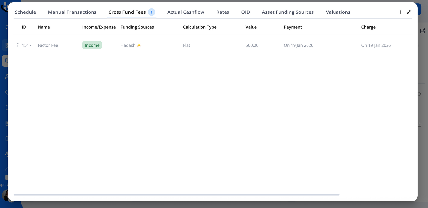This screenshot has height=208, width=428.
Task: Click the horizontal scrollbar at the bottom
Action: (x=176, y=194)
